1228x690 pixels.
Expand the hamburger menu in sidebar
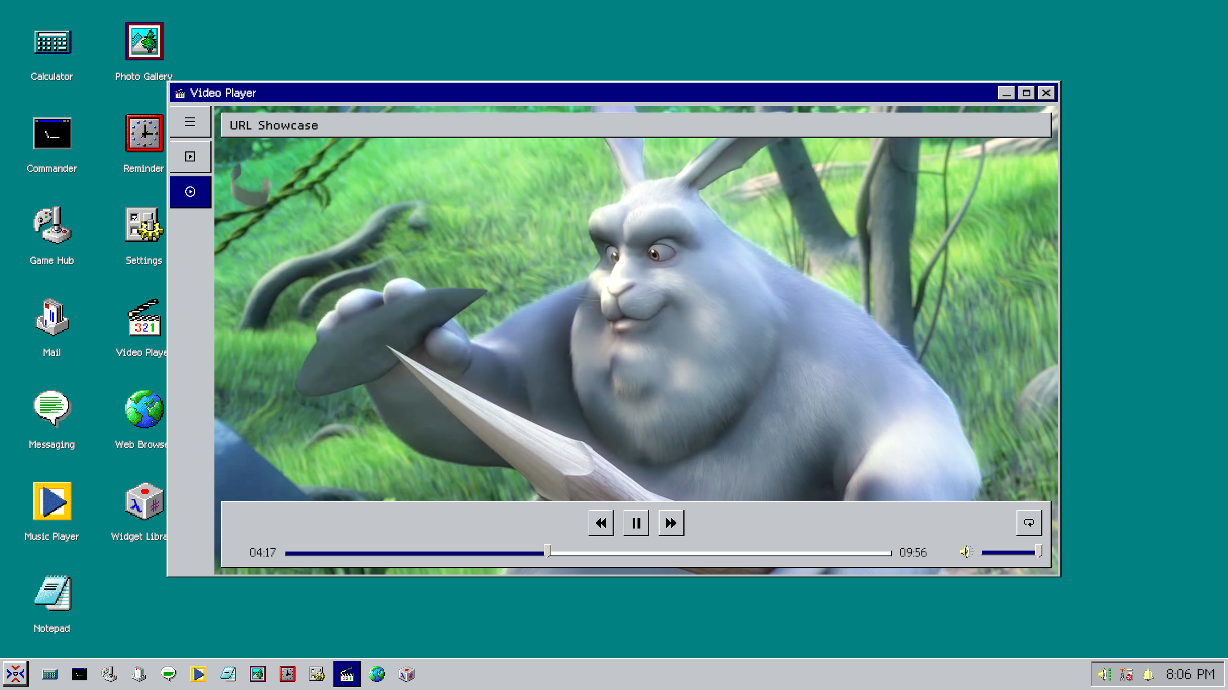tap(190, 122)
